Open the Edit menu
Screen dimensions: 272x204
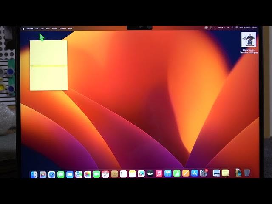point(42,28)
